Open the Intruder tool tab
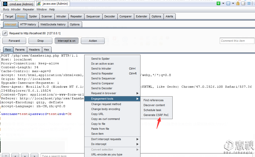 61,16
